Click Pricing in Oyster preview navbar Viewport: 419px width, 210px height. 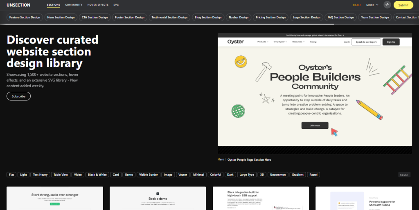313,42
